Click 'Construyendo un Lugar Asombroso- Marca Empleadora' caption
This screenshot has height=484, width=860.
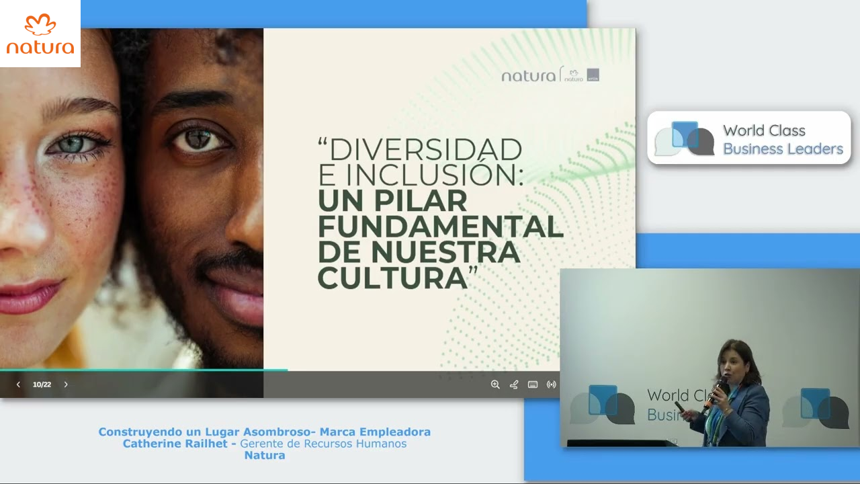265,432
